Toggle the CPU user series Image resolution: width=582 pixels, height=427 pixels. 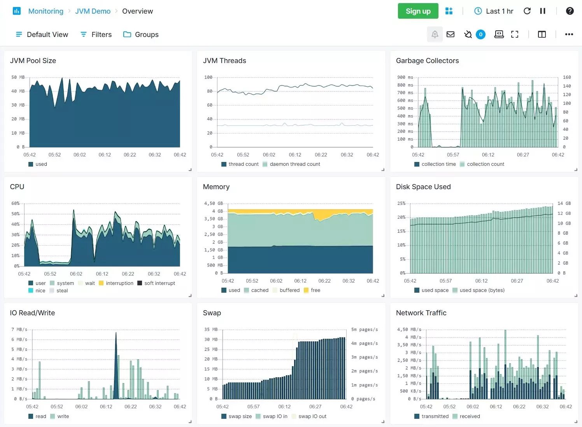(37, 283)
